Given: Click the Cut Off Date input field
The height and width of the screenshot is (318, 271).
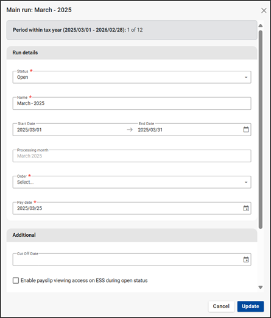Looking at the screenshot, I should [132, 259].
